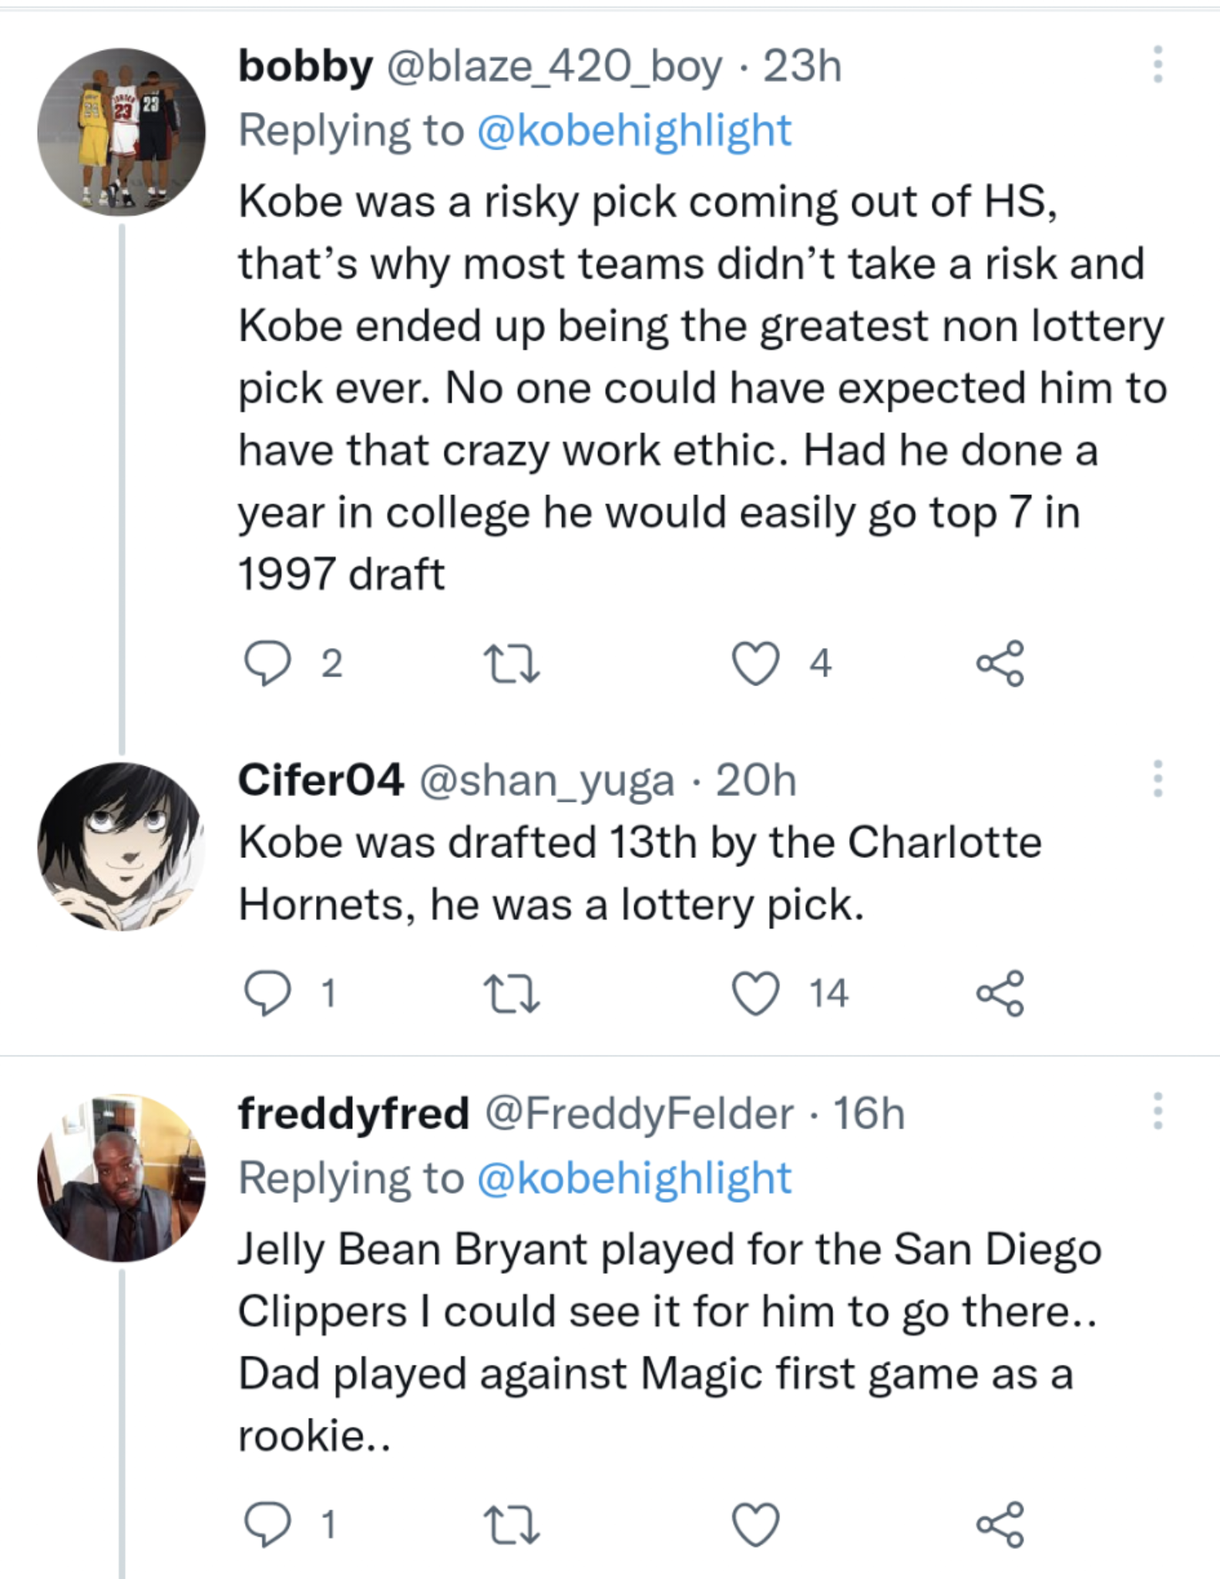This screenshot has width=1220, height=1579.
Task: Like Cifer04's tweet with 14 likes
Action: coord(755,993)
